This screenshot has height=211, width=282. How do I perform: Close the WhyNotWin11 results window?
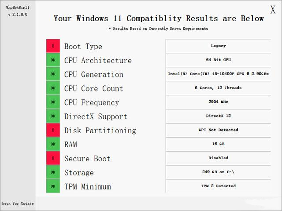(273, 10)
